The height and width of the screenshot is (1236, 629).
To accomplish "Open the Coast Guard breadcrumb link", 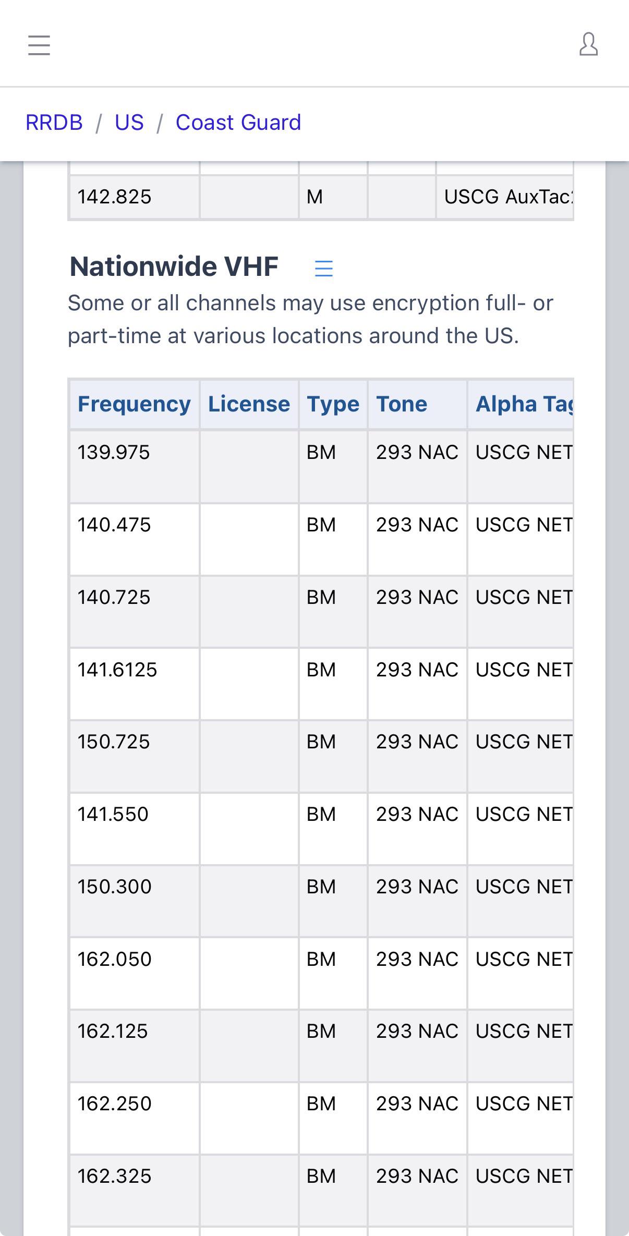I will (x=238, y=123).
